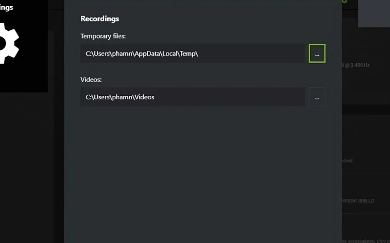The height and width of the screenshot is (243, 390).
Task: Click the Videos folder path field
Action: point(193,97)
